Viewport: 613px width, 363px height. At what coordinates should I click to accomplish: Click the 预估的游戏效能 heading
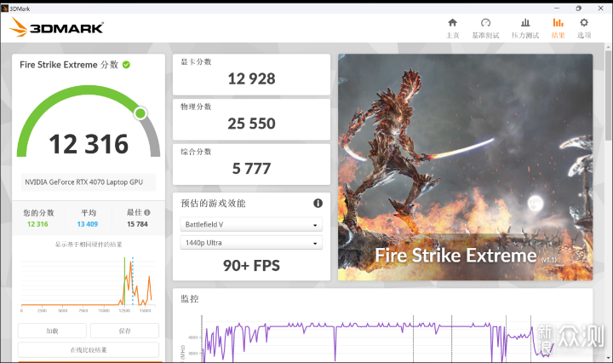point(213,203)
